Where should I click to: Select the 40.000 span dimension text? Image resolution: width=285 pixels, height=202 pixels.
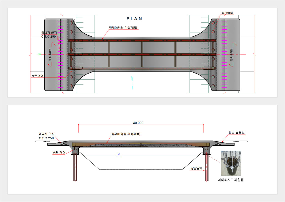coord(138,123)
